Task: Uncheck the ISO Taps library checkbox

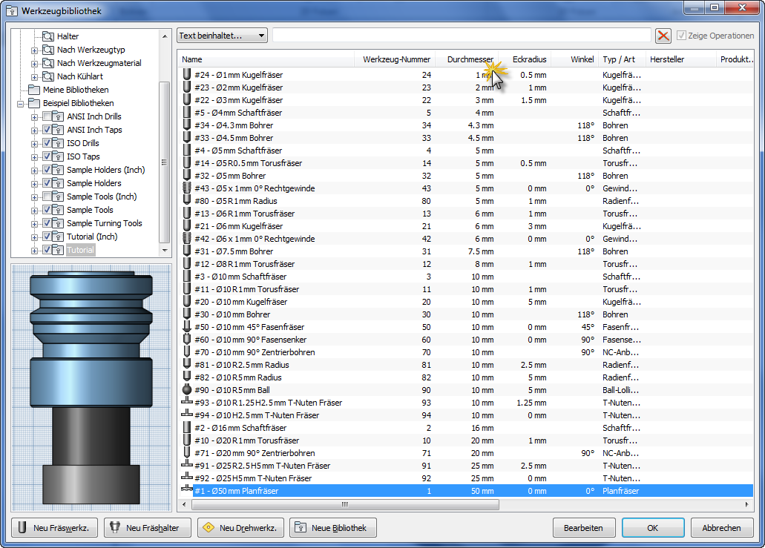Action: click(47, 156)
